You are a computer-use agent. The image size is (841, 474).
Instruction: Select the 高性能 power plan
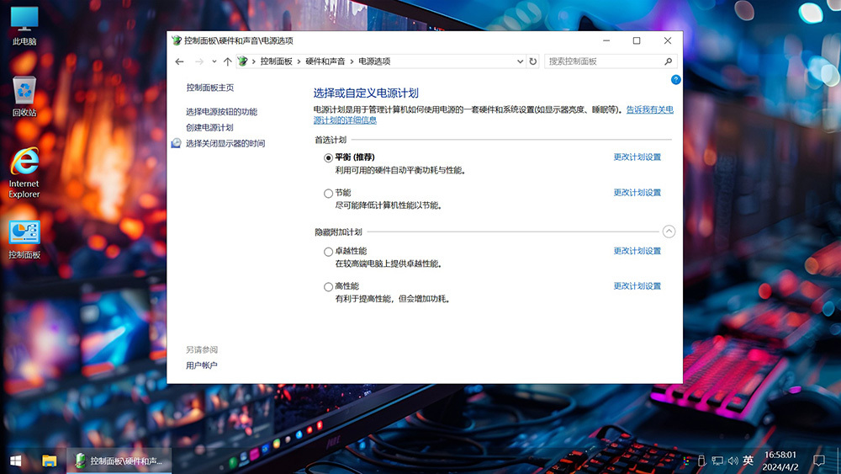click(x=329, y=287)
